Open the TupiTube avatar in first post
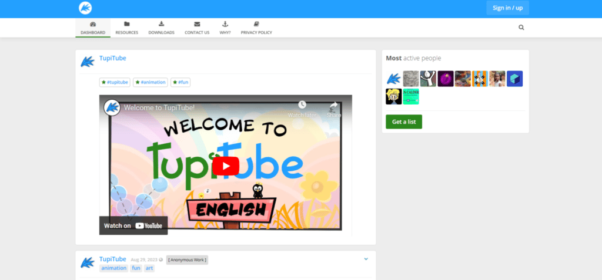This screenshot has height=280, width=602. [x=88, y=62]
